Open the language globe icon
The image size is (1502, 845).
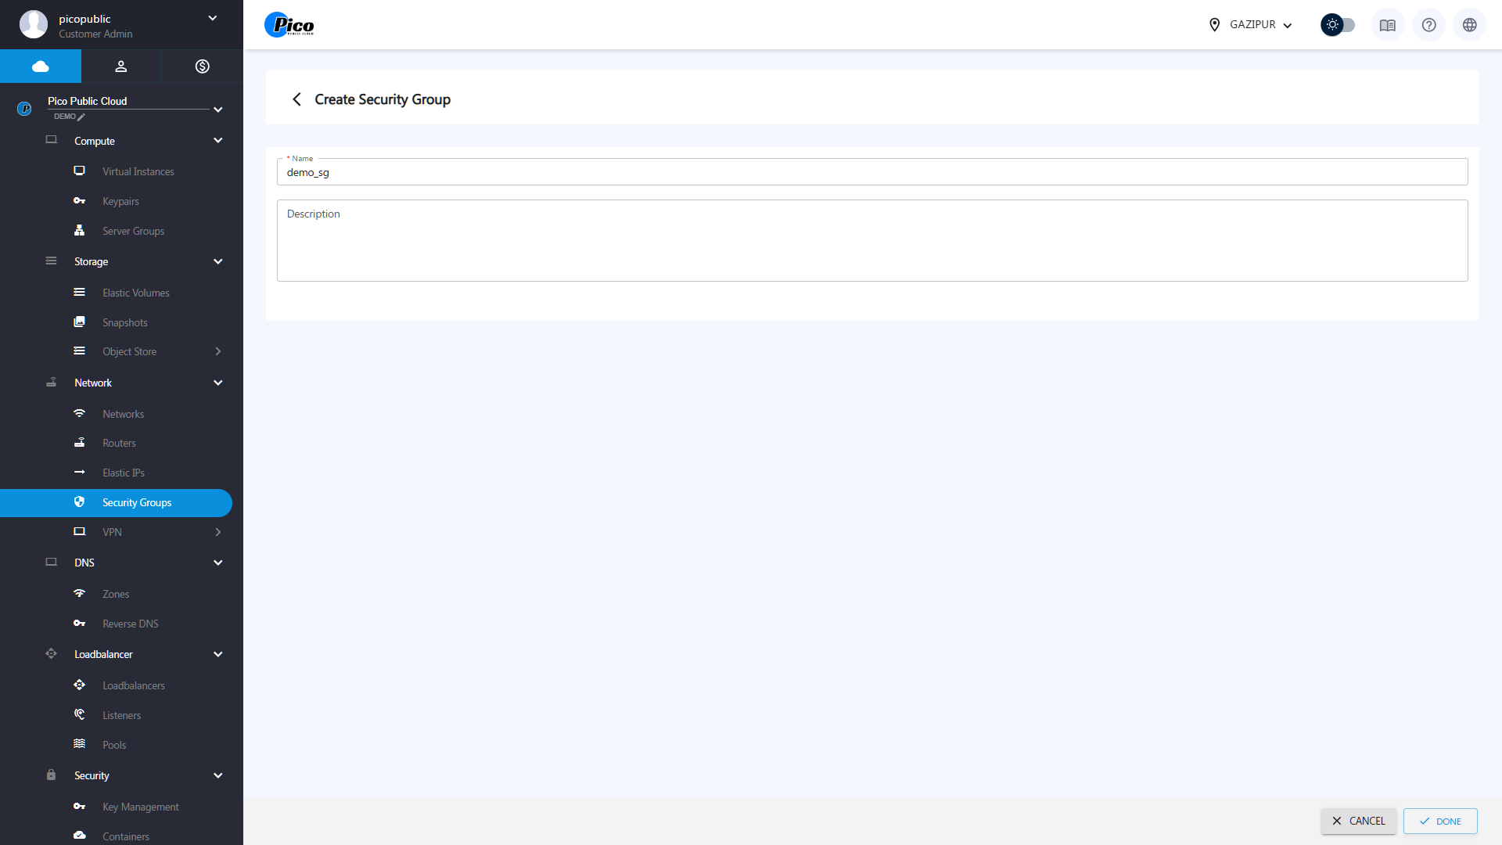tap(1469, 25)
